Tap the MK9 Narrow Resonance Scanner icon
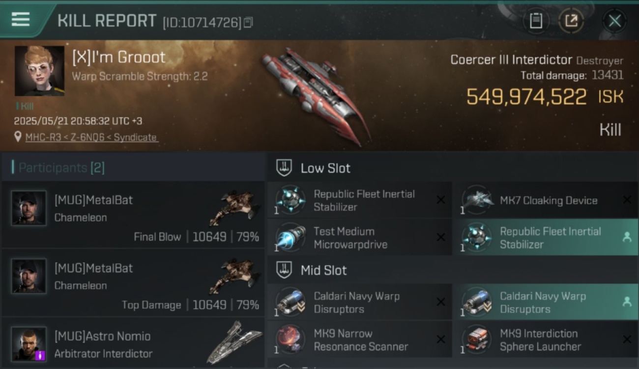The height and width of the screenshot is (369, 639). (290, 339)
